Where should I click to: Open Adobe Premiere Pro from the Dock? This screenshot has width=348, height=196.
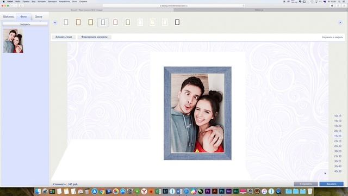pyautogui.click(x=208, y=191)
